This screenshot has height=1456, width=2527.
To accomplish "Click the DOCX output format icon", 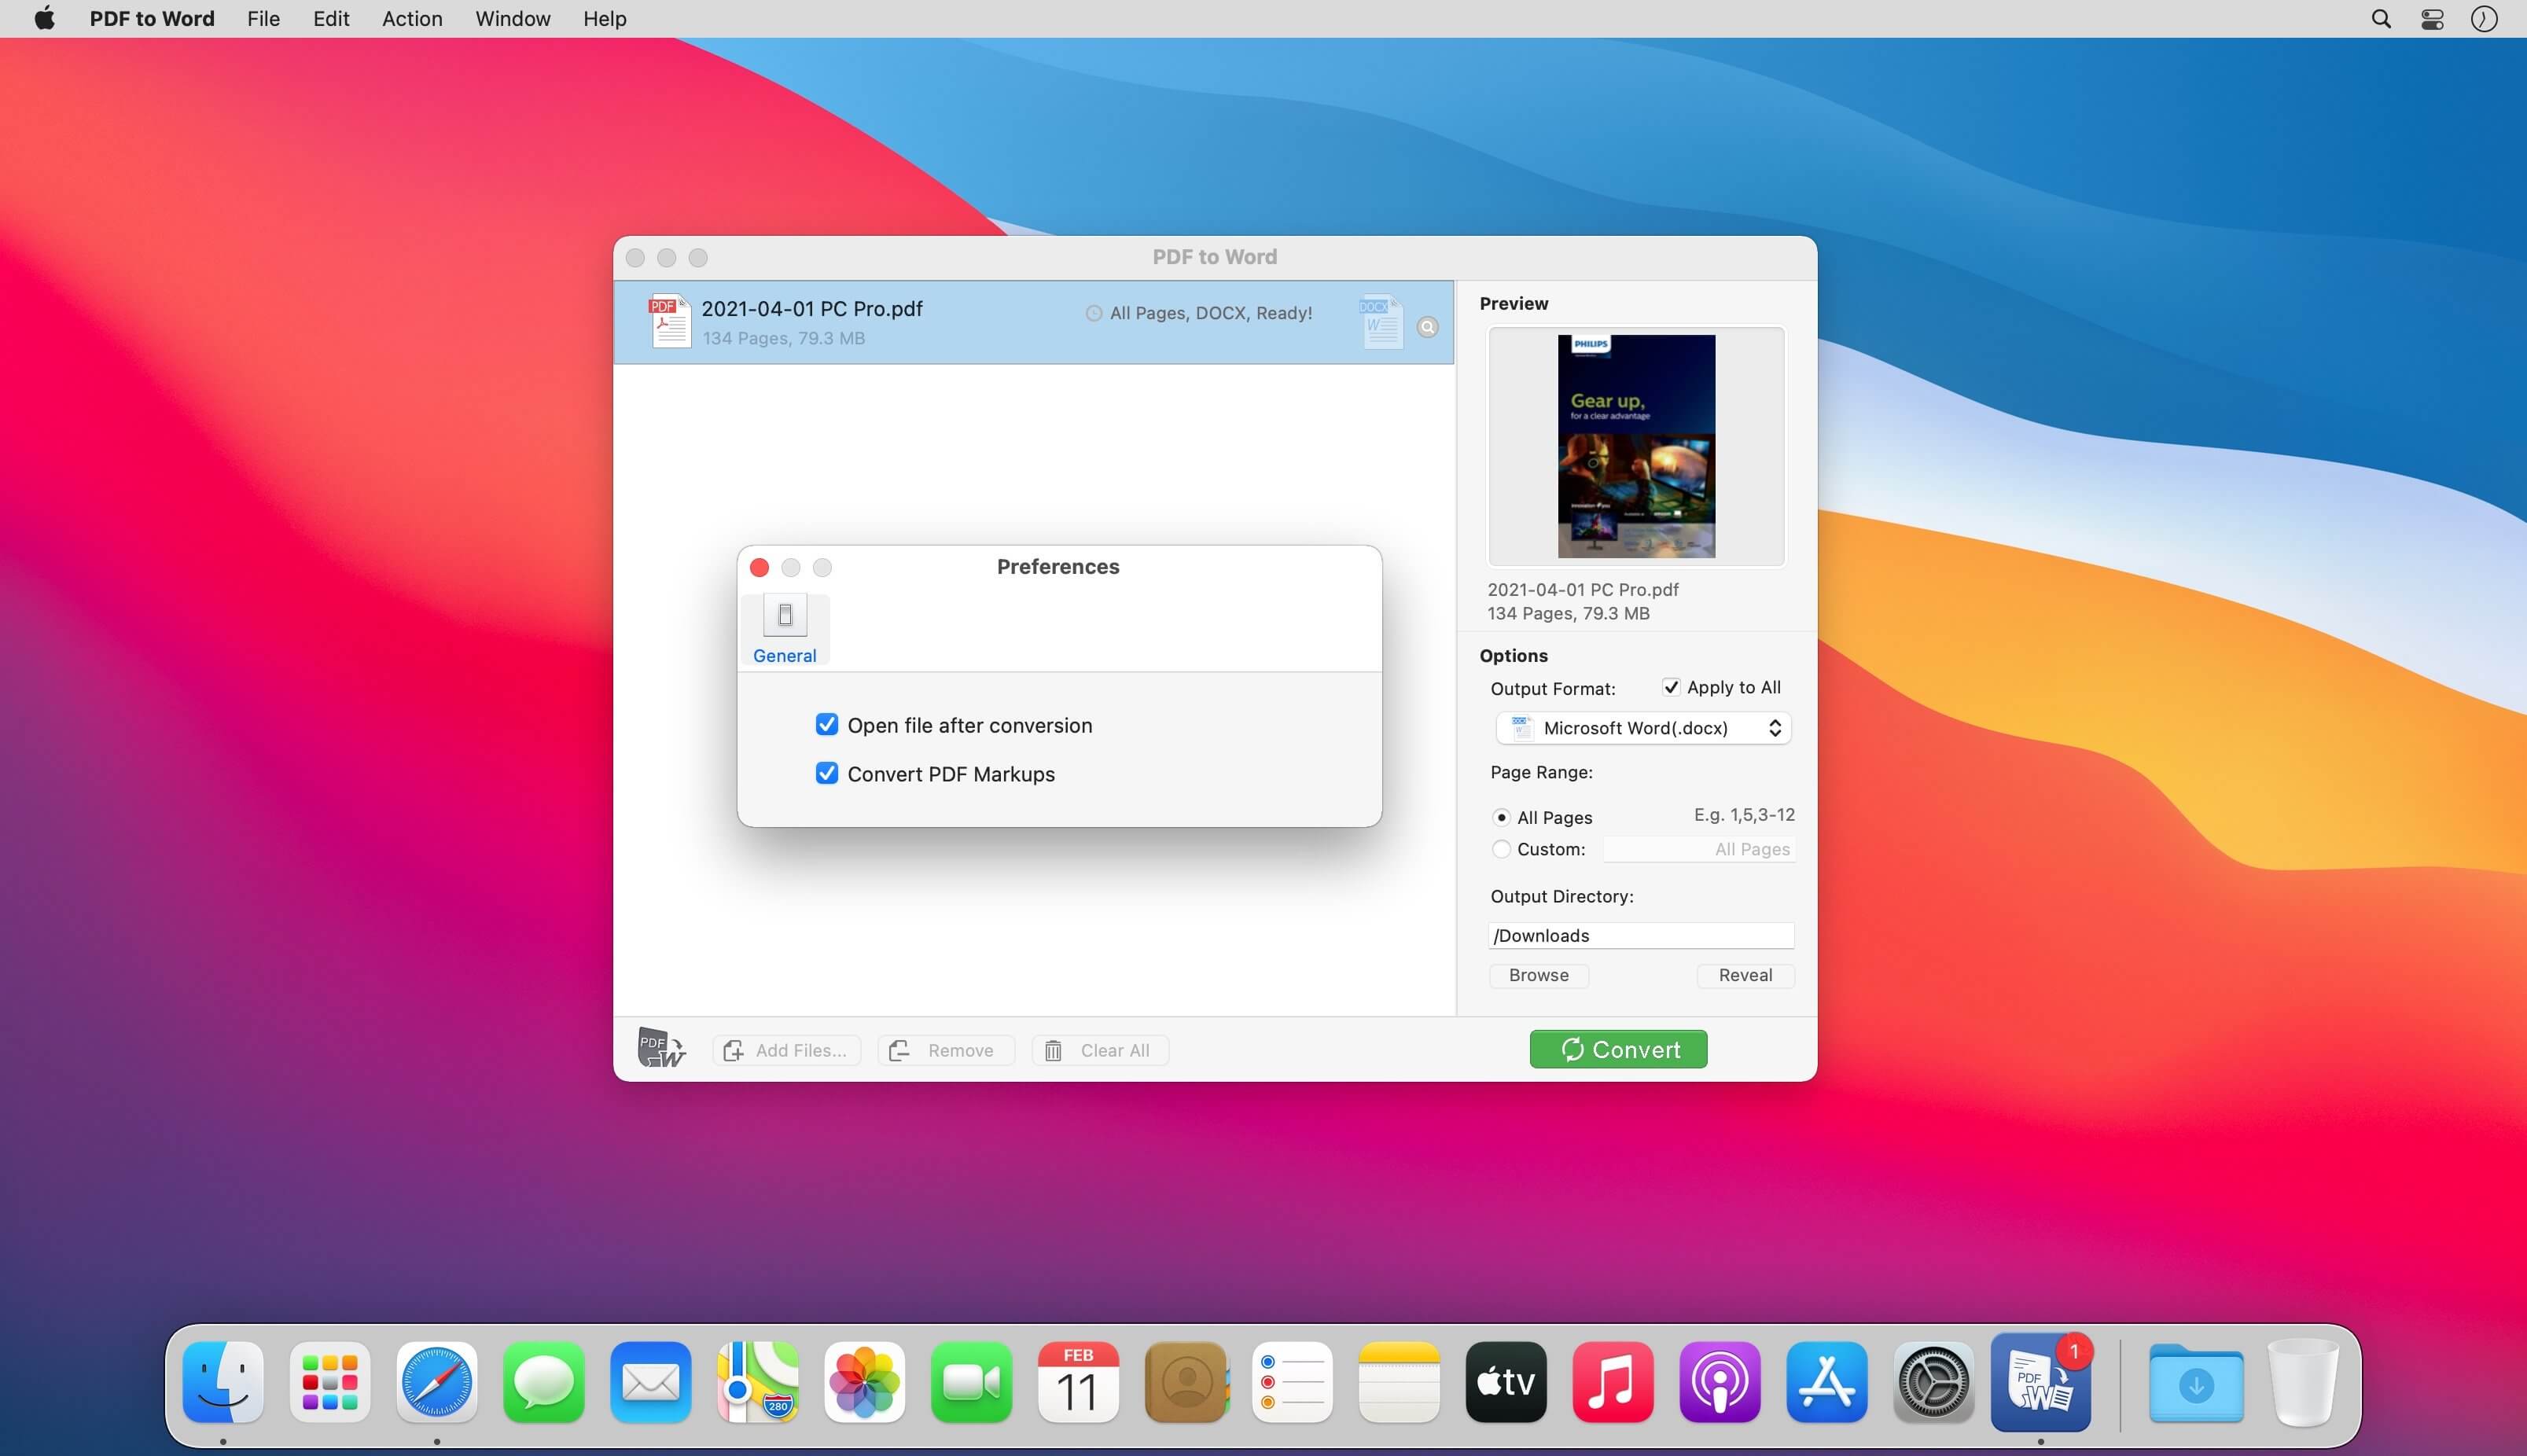I will pyautogui.click(x=1381, y=321).
